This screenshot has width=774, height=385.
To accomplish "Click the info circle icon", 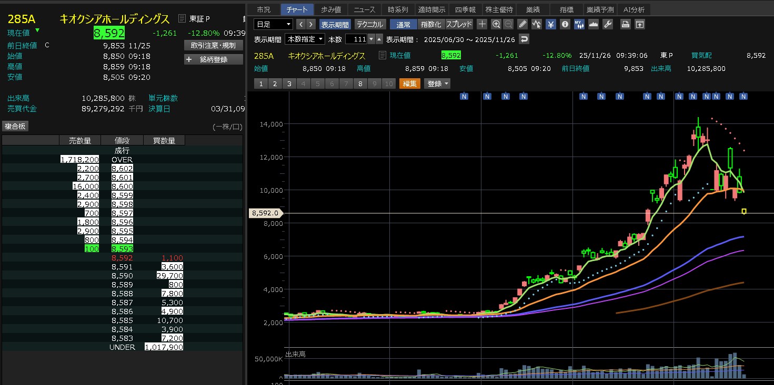I will tap(565, 24).
